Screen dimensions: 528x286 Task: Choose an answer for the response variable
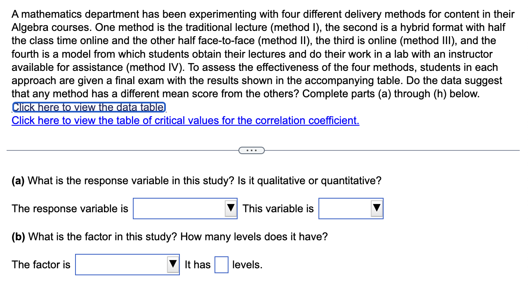185,209
